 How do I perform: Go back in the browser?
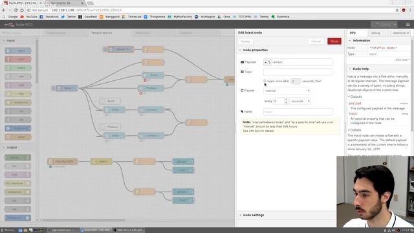tap(4, 10)
